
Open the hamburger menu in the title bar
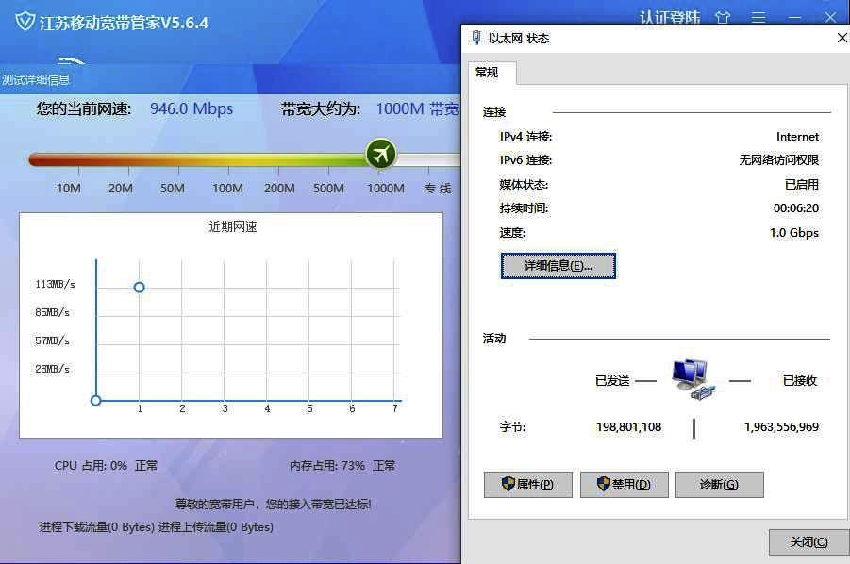pos(758,17)
